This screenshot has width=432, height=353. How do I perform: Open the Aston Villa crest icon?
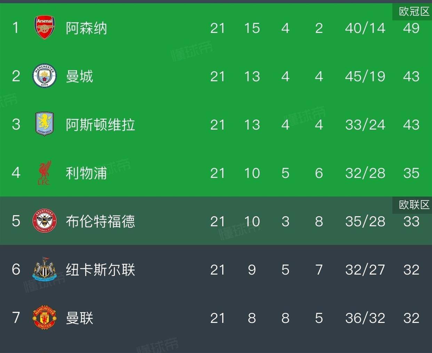45,124
